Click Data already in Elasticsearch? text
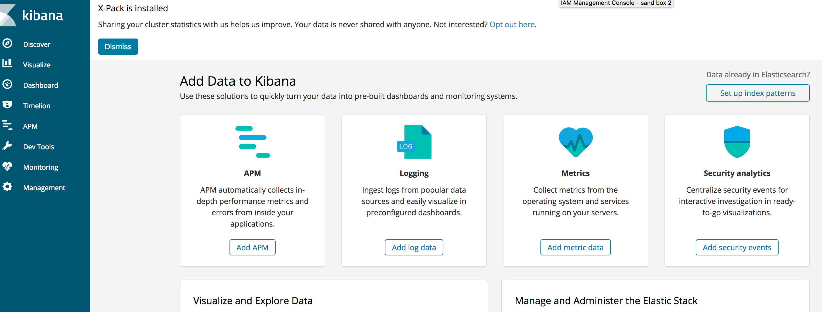Viewport: 822px width, 312px height. pos(758,75)
